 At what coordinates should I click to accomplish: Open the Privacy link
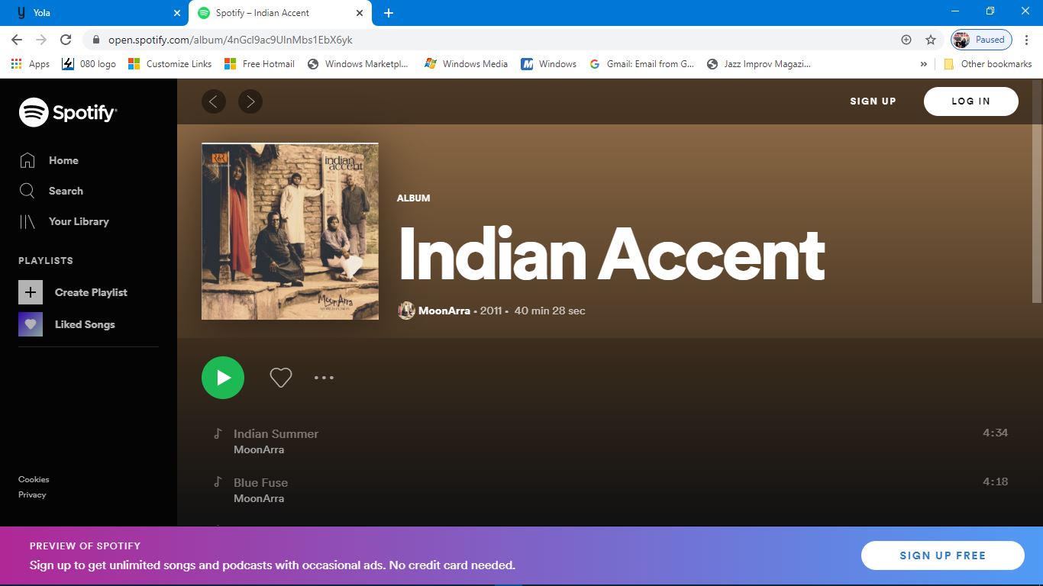click(32, 494)
